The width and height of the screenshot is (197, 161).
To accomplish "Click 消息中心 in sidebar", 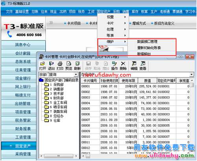I will tap(23, 45).
